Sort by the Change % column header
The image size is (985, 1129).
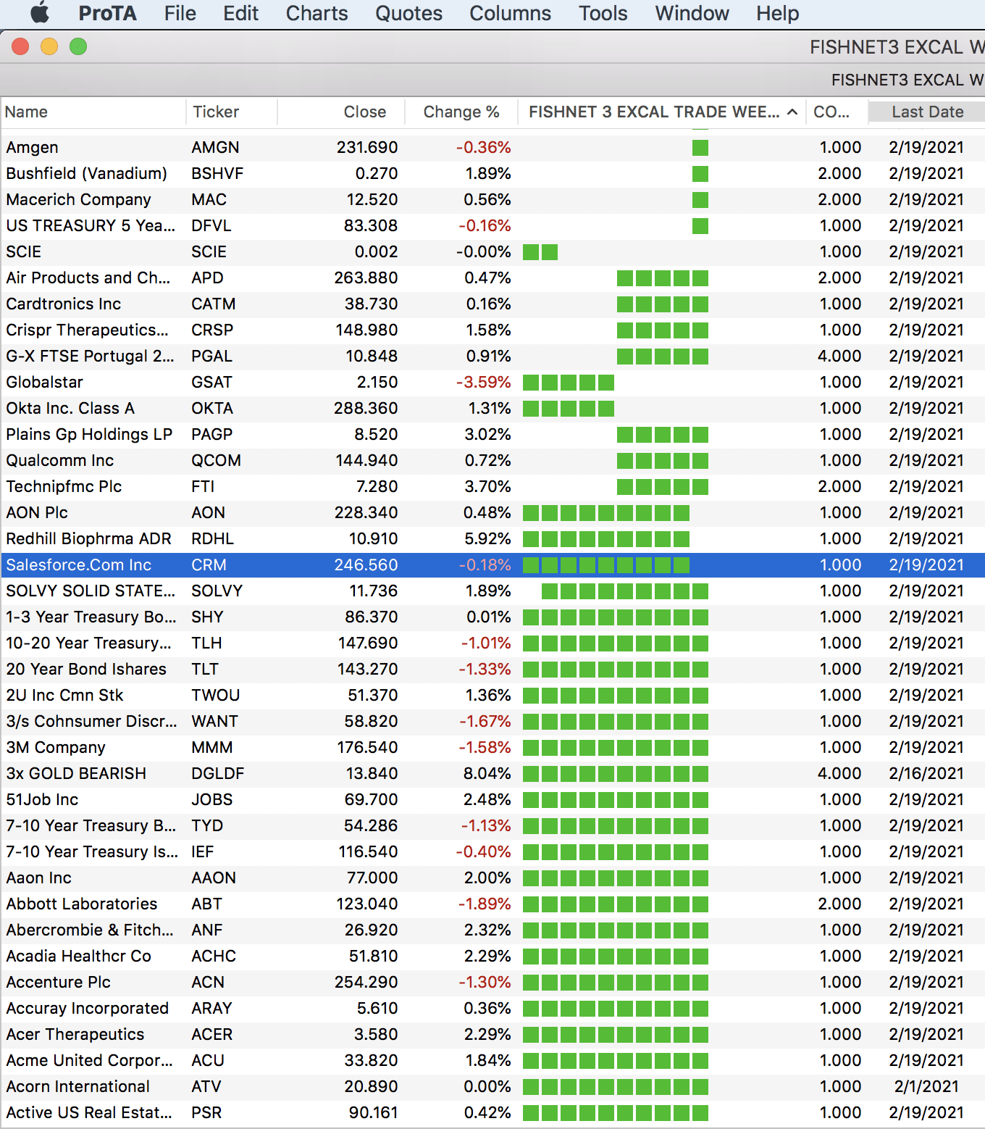click(x=461, y=112)
